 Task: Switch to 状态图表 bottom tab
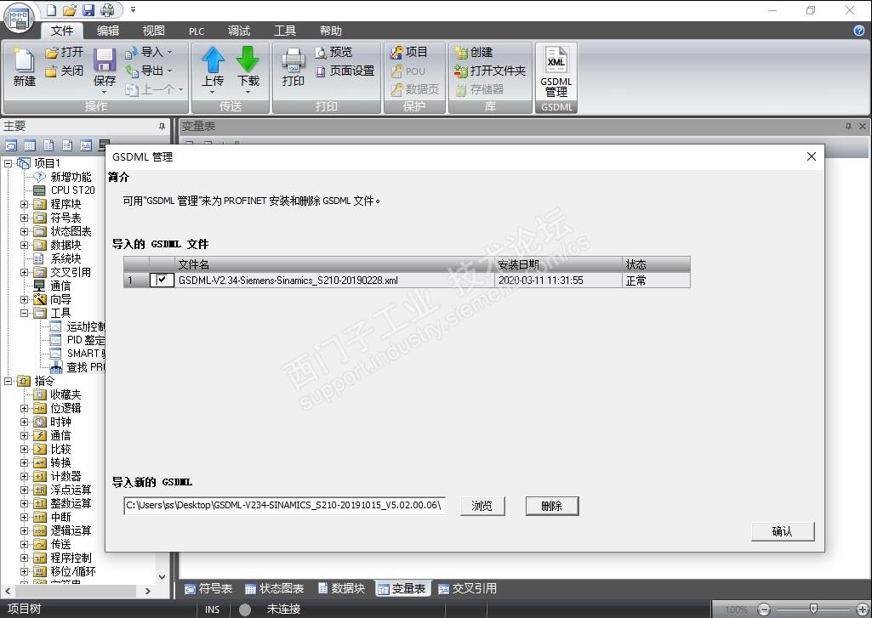point(274,588)
